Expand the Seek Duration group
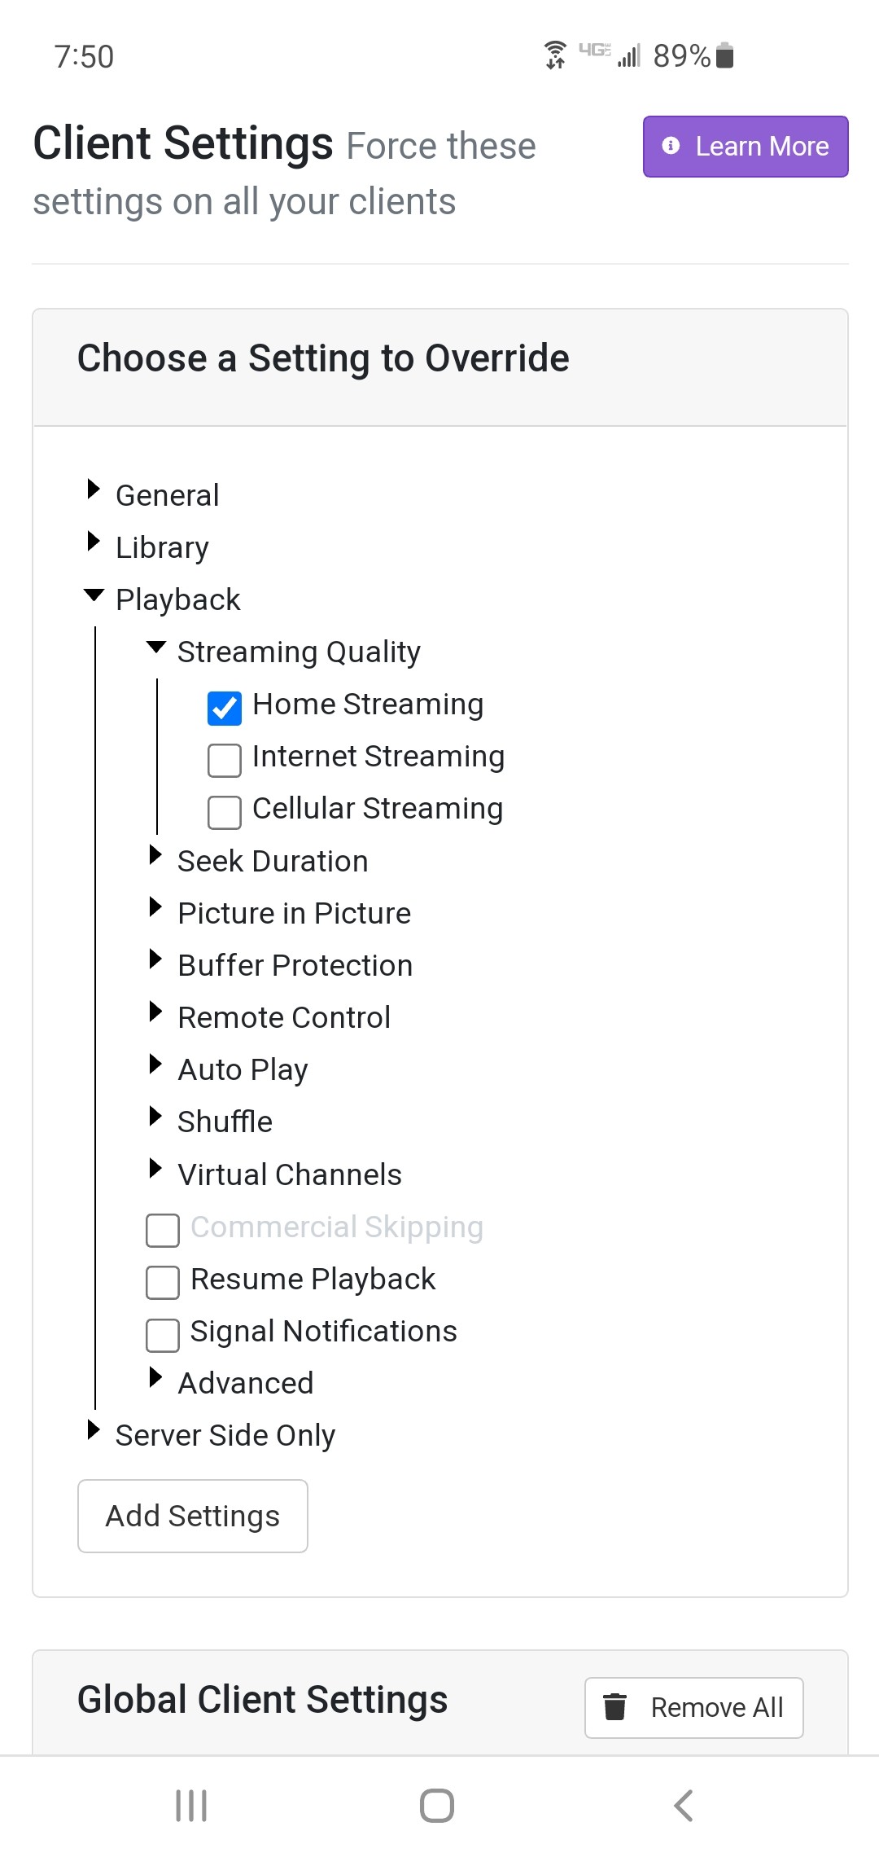 click(155, 855)
